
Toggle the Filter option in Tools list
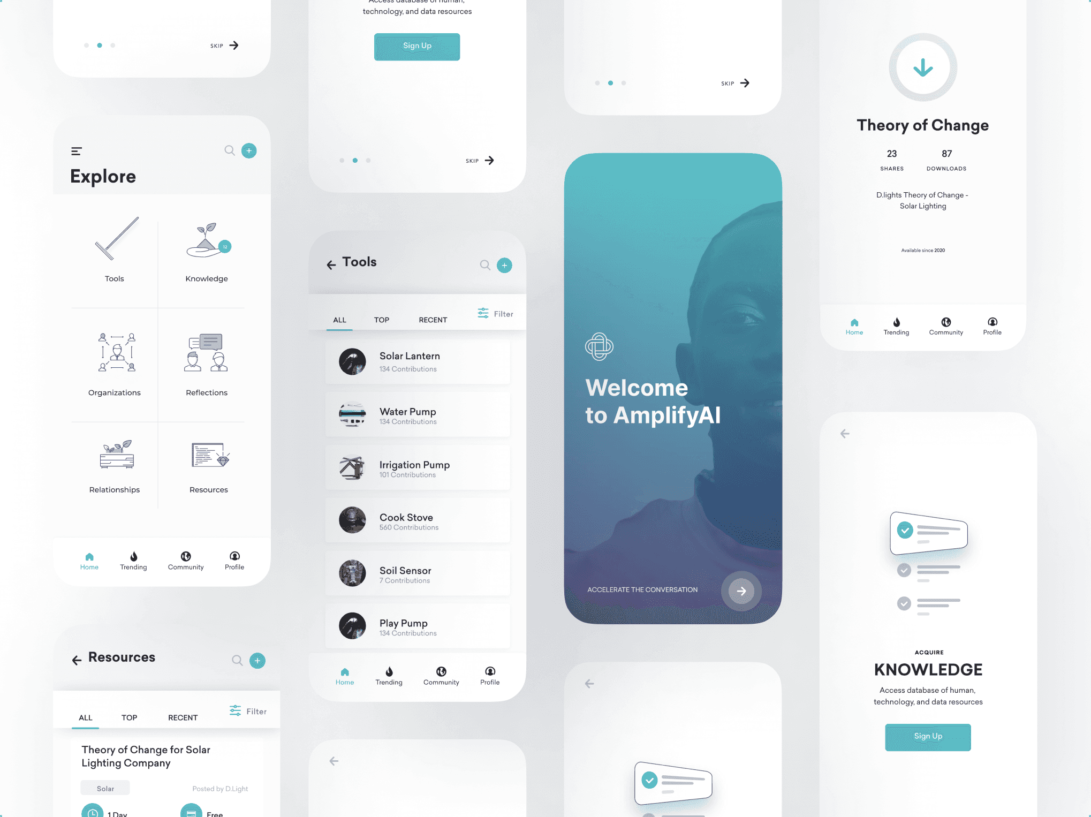tap(495, 315)
